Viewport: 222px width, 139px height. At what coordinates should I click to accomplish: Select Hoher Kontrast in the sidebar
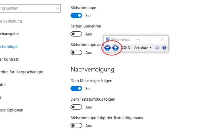click(9, 59)
